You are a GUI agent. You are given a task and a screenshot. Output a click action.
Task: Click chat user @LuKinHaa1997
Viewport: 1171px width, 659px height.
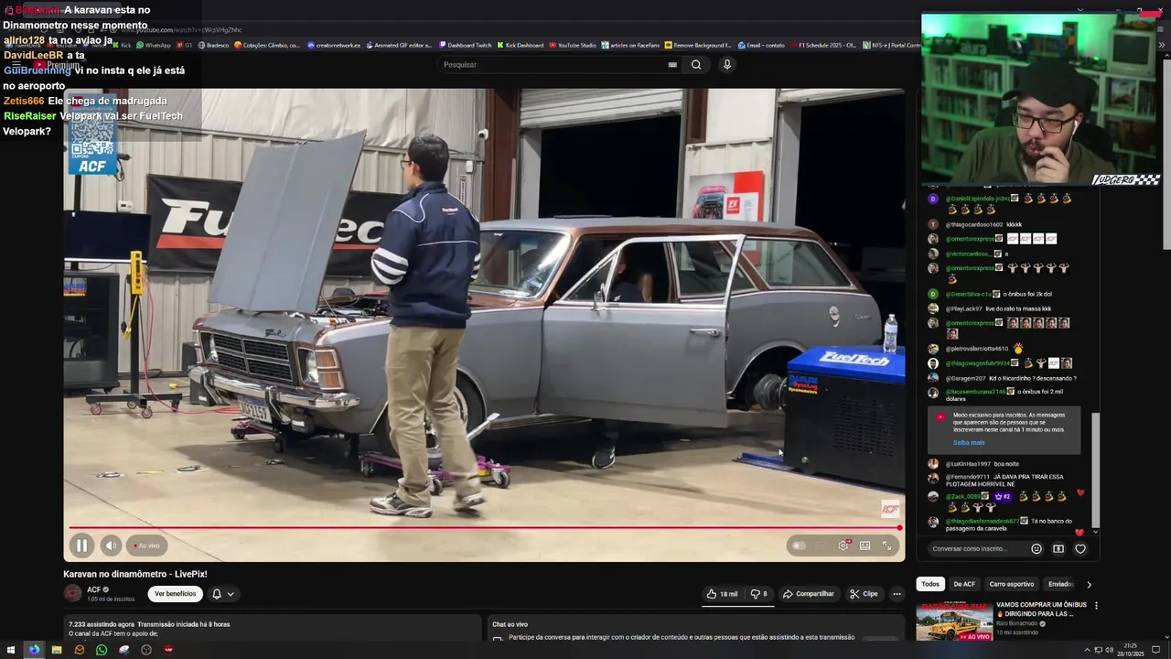tap(968, 464)
